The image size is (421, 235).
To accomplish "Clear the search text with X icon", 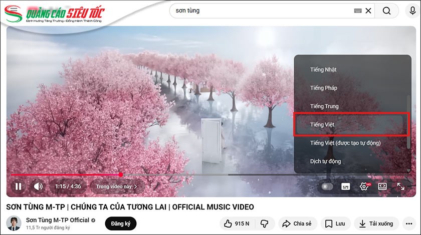I will coord(368,10).
